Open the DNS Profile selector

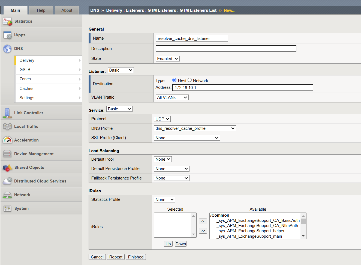tap(195, 128)
